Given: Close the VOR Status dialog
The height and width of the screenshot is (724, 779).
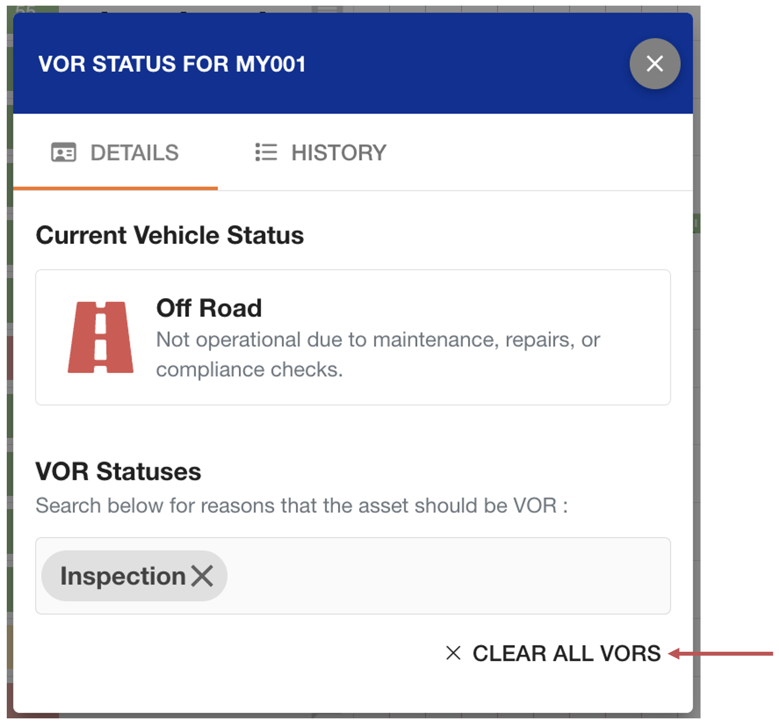Looking at the screenshot, I should (654, 64).
